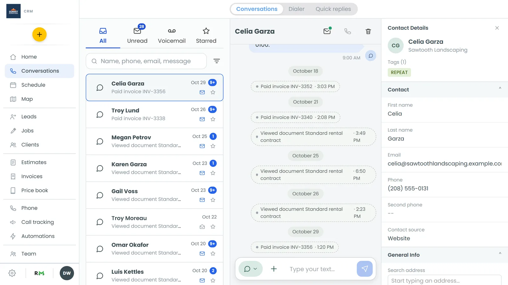Delete conversation with the trash icon
Viewport: 508px width, 285px height.
coord(368,31)
